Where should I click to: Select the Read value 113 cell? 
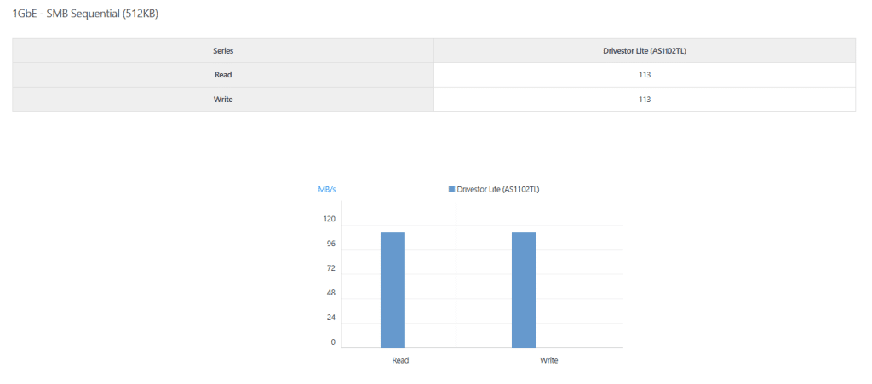pos(645,75)
